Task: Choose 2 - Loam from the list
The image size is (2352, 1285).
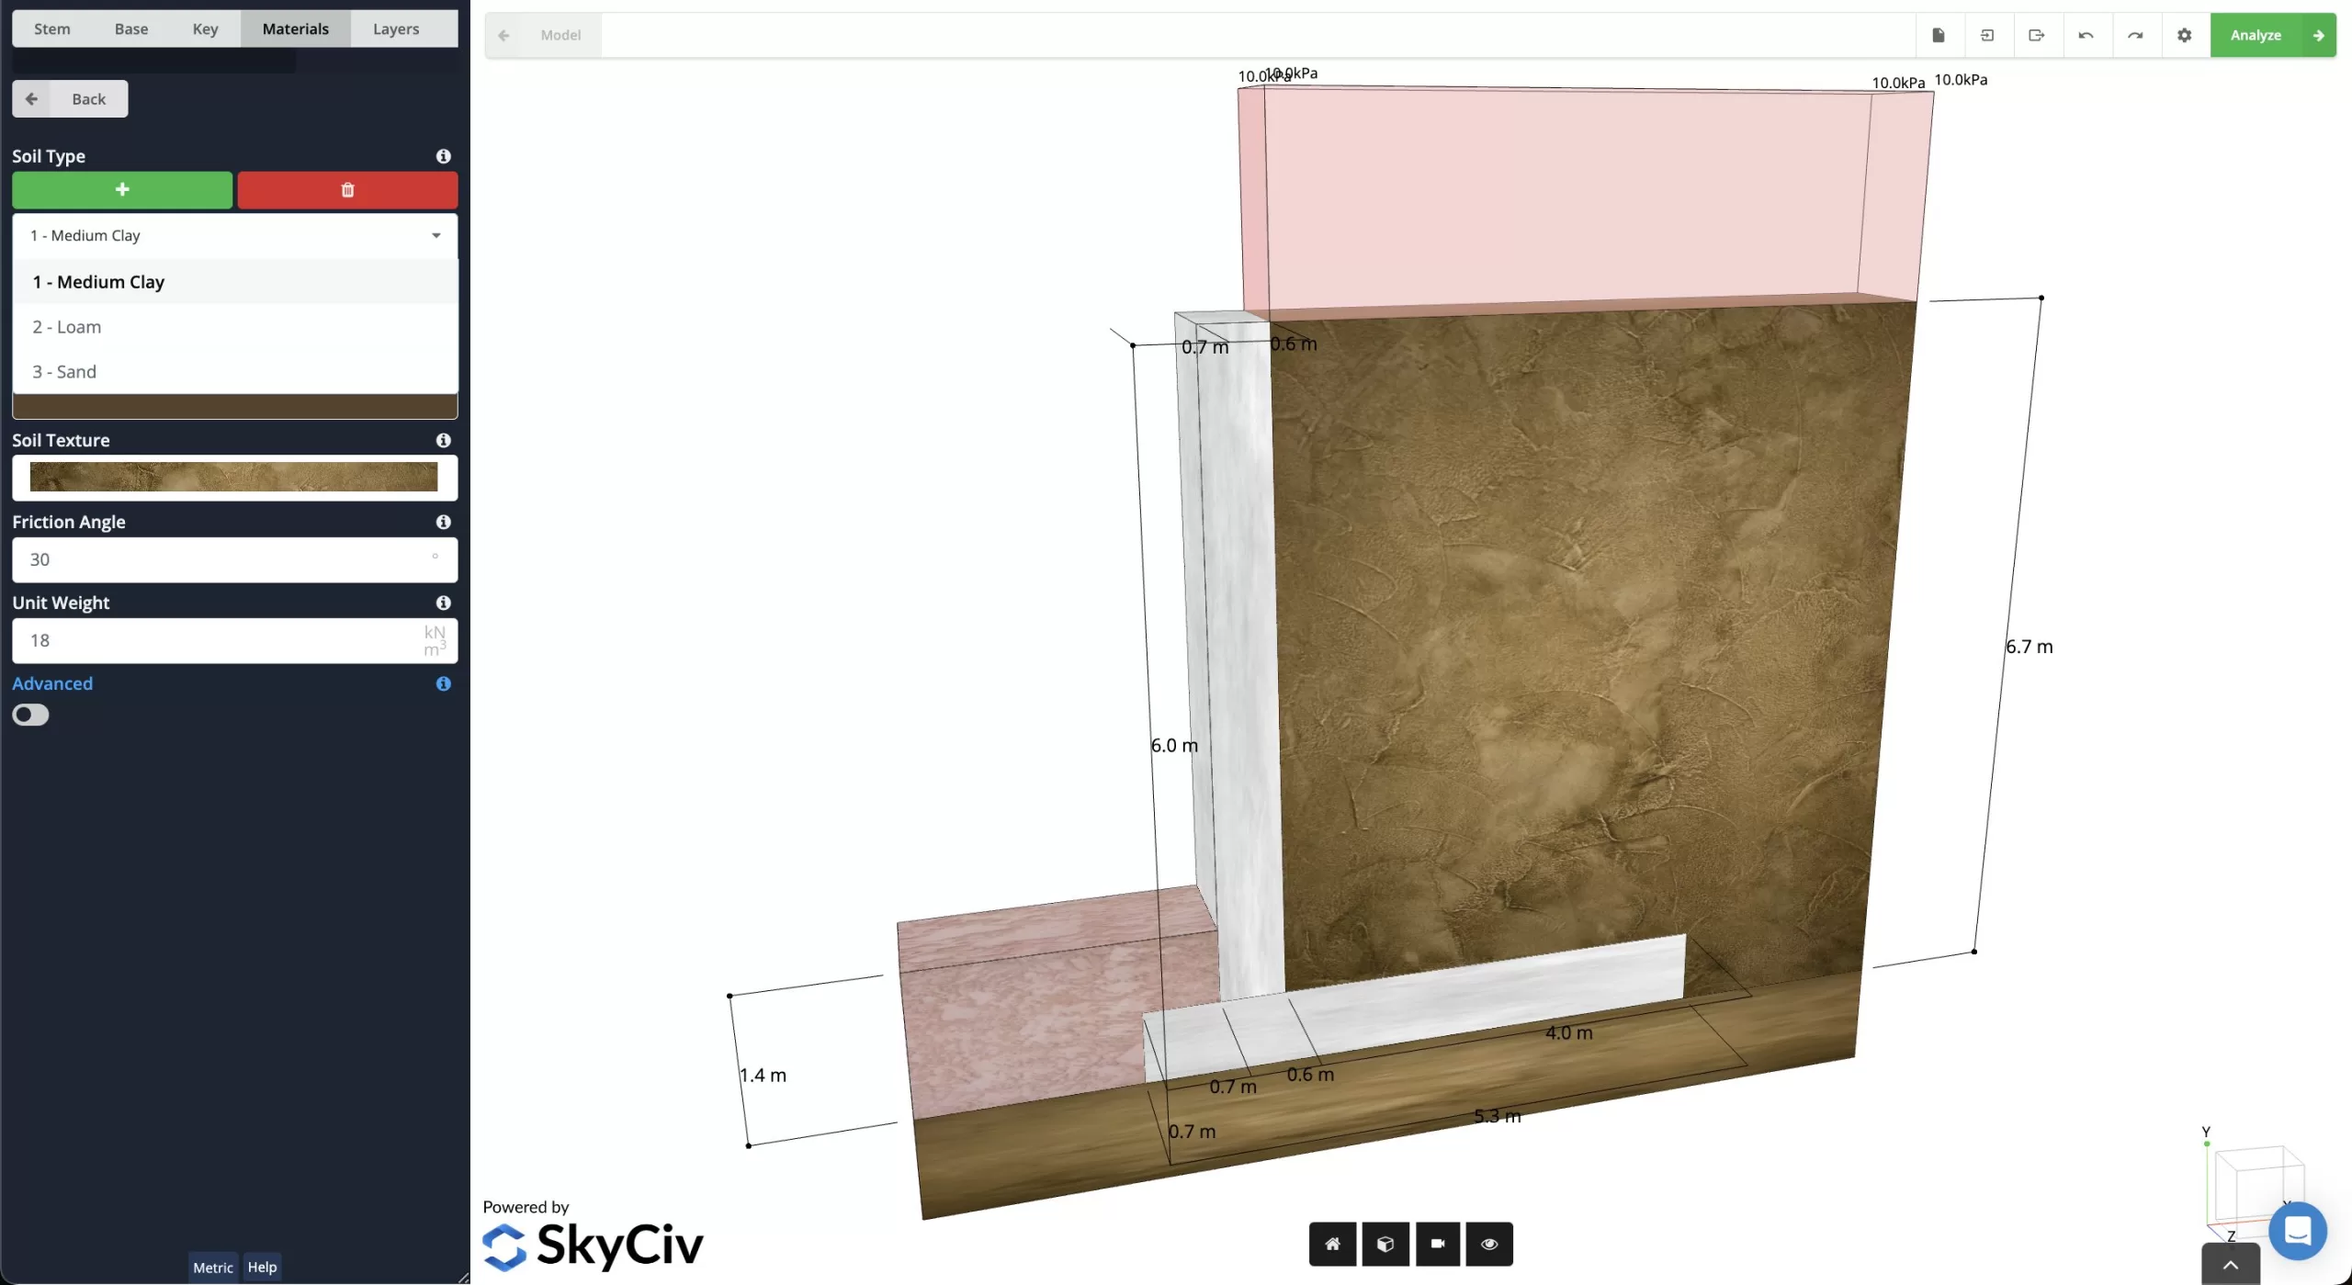Action: point(67,327)
